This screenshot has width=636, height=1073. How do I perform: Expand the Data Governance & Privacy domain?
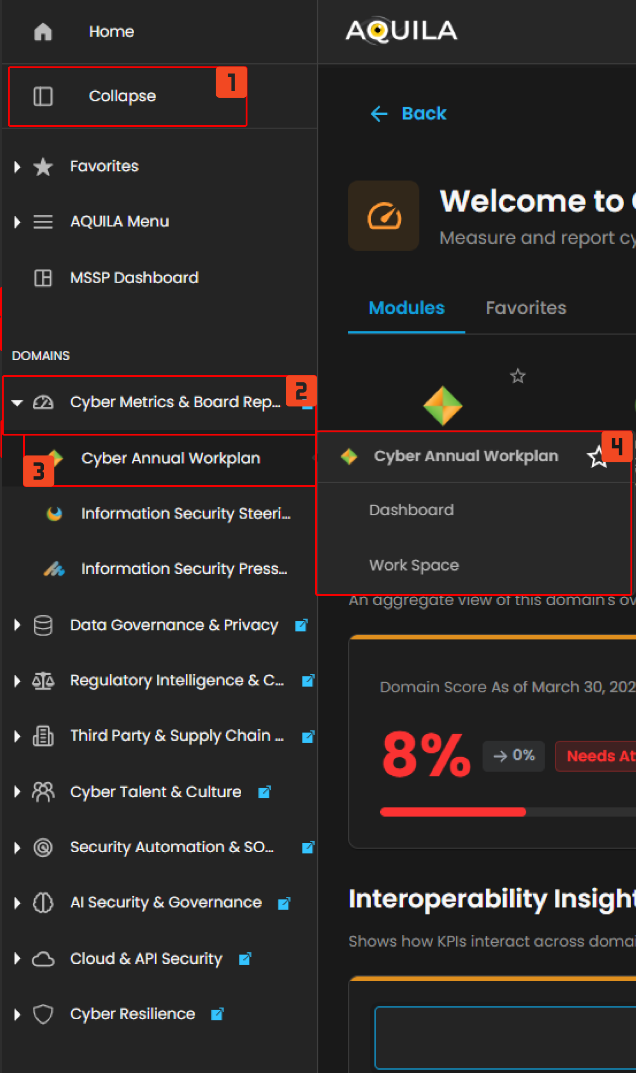point(18,625)
